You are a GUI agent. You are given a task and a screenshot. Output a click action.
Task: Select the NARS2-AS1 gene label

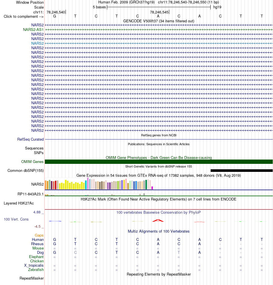33,30
